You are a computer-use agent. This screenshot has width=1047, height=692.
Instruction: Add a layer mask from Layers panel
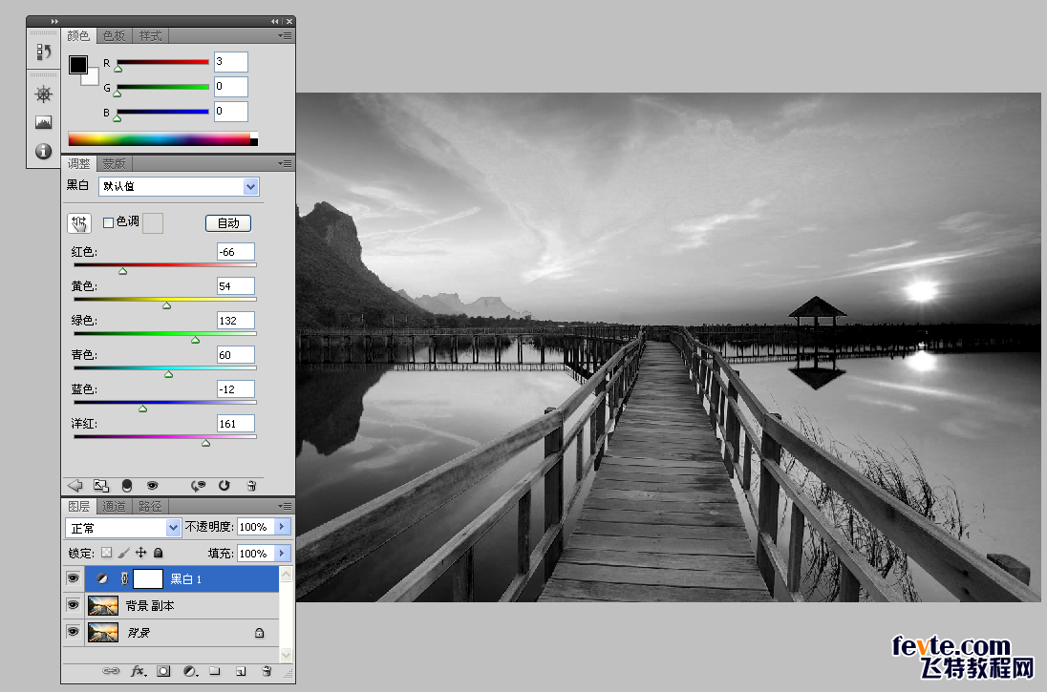click(163, 671)
